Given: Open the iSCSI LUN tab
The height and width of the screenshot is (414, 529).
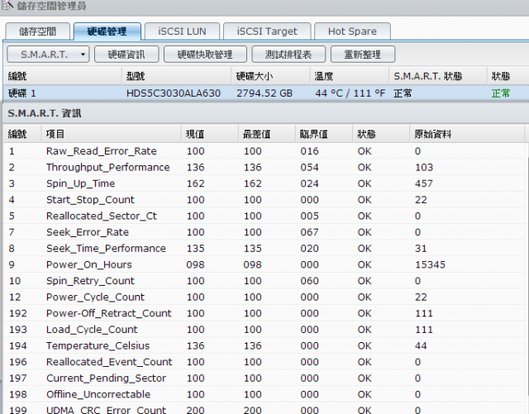Looking at the screenshot, I should [x=182, y=31].
